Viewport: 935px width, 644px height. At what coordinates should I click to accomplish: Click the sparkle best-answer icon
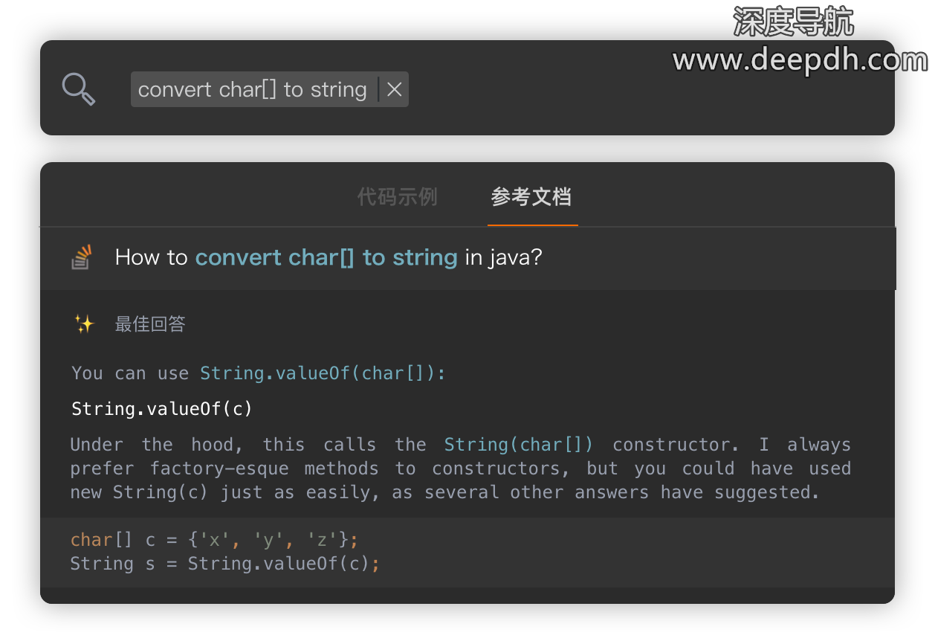pyautogui.click(x=84, y=324)
